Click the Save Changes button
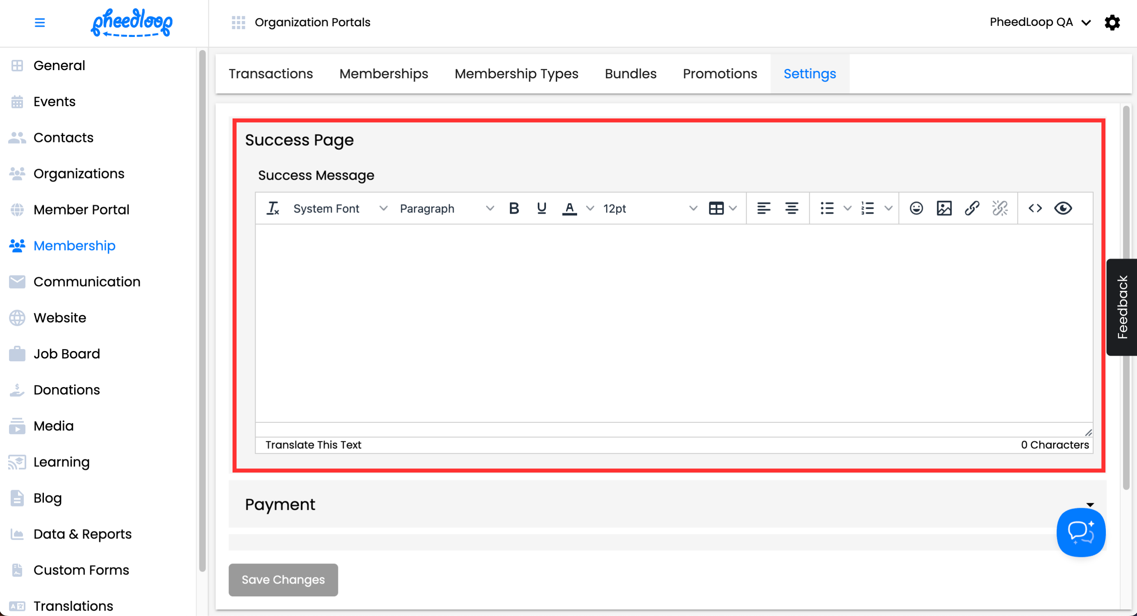 (x=283, y=579)
